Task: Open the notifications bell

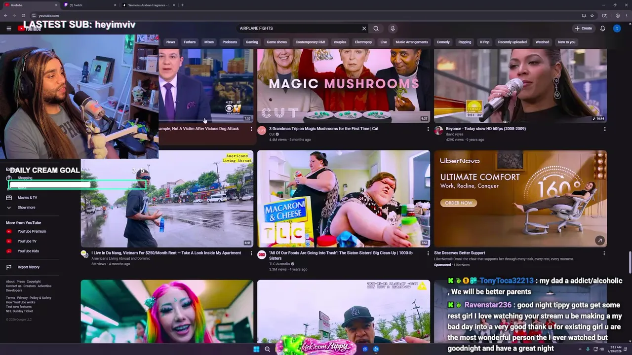Action: [x=602, y=29]
